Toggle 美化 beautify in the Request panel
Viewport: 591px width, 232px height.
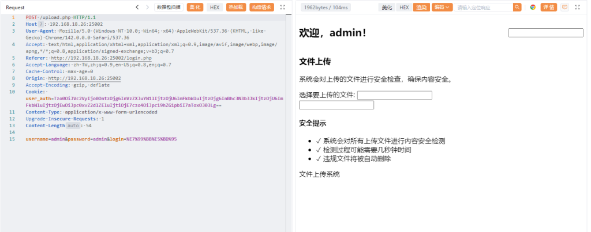pos(195,7)
